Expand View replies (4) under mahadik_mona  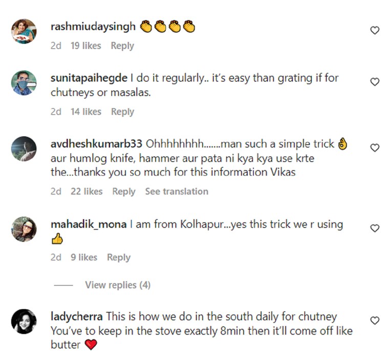(x=117, y=285)
